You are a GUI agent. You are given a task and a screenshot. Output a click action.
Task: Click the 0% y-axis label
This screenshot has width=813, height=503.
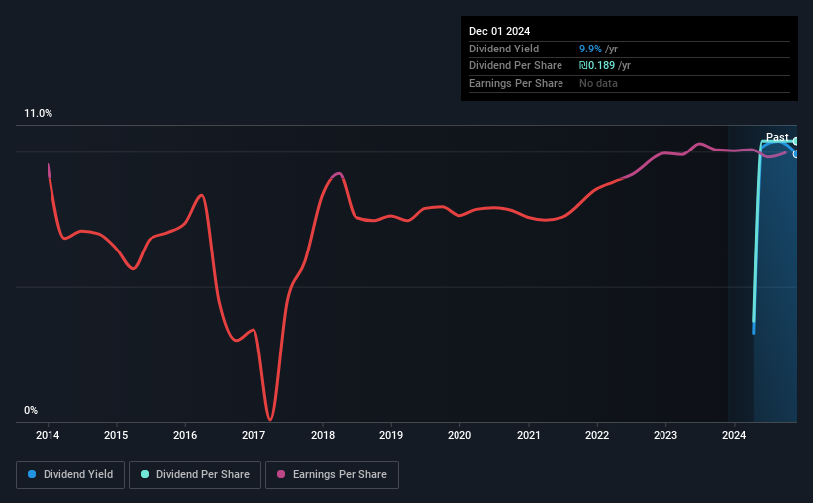31,410
